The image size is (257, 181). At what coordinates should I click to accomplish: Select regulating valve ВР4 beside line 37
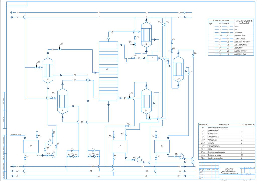click(133, 58)
